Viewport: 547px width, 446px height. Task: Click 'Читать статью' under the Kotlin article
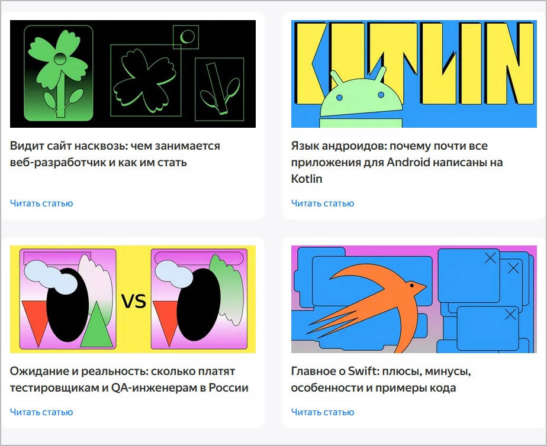(323, 203)
